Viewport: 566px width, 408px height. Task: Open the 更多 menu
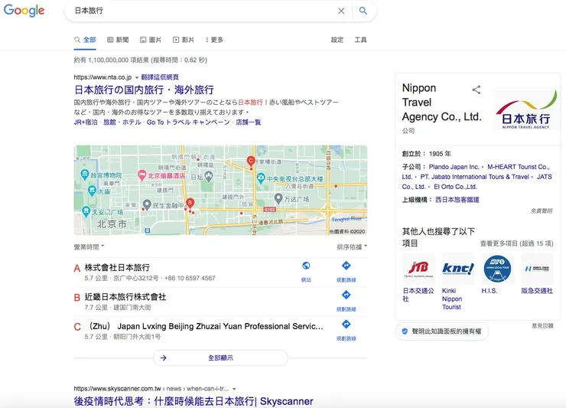(x=214, y=40)
